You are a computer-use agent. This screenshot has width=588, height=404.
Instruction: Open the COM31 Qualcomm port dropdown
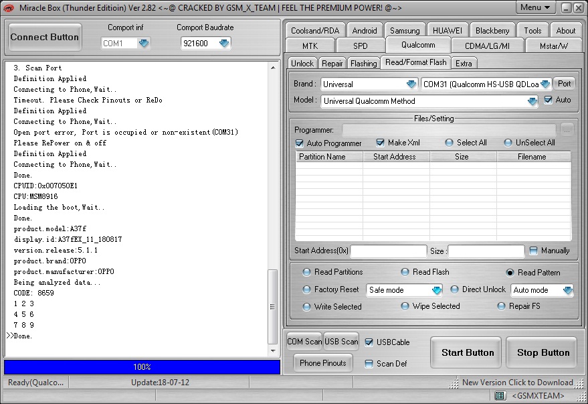click(545, 84)
